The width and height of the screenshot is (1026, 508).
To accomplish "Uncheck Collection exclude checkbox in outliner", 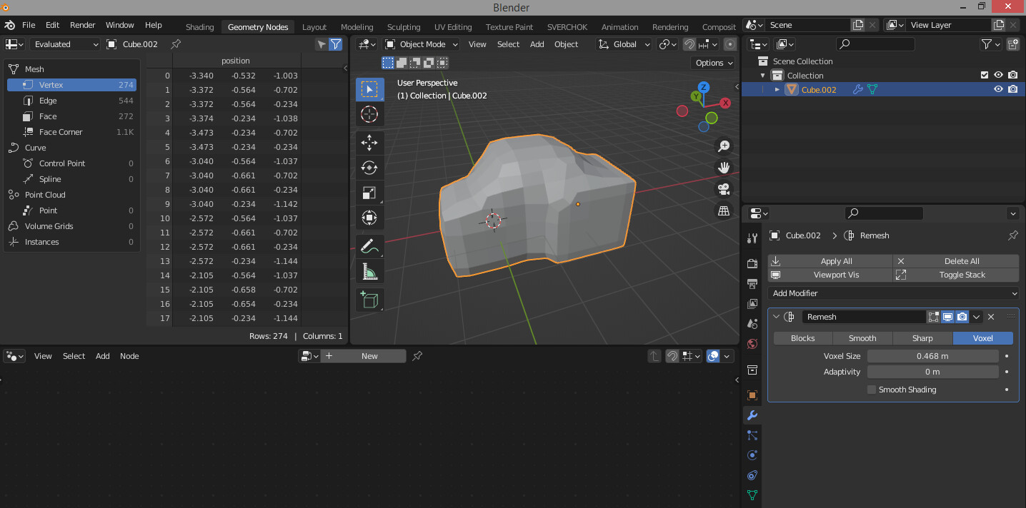I will (x=985, y=75).
